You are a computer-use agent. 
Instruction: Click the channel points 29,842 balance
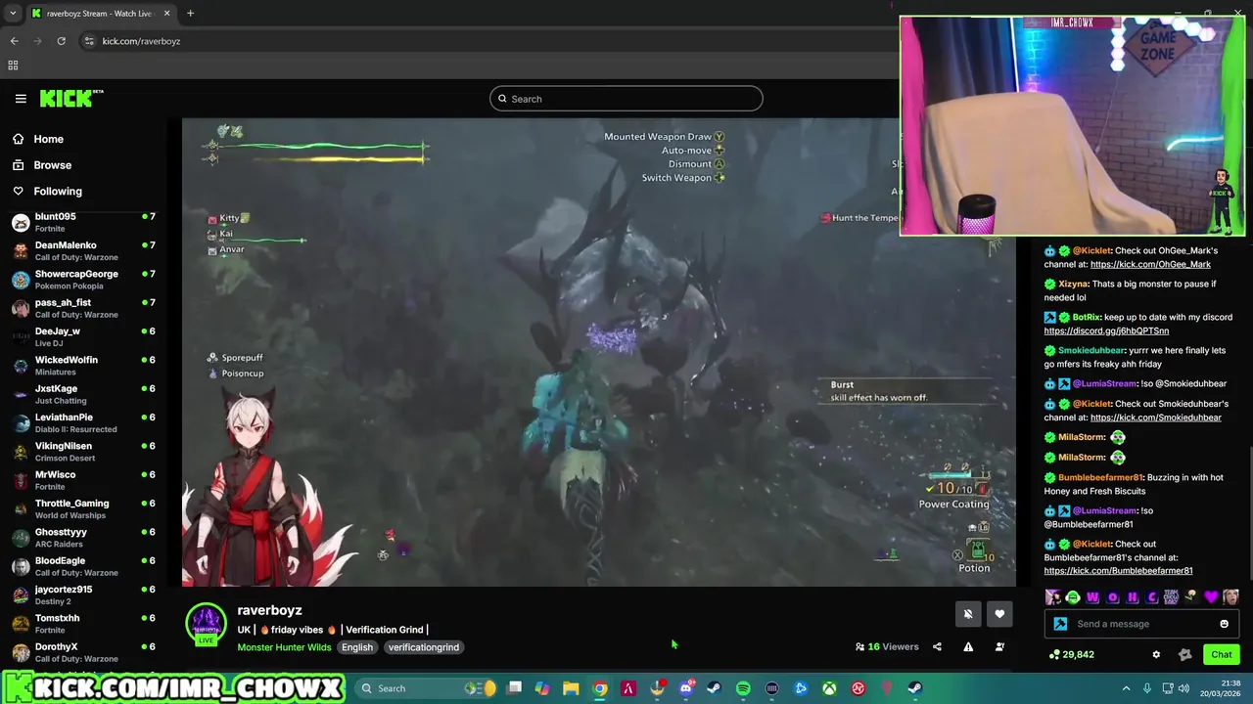tap(1071, 655)
